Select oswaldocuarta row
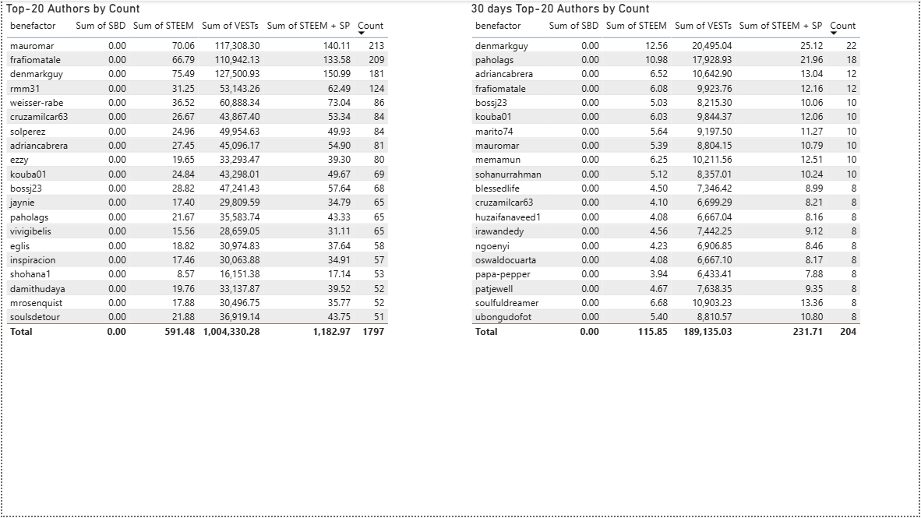921x518 pixels. click(666, 260)
